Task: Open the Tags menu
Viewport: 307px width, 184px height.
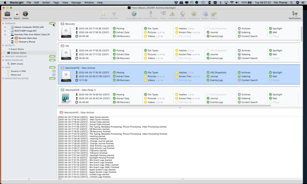Action: [x=56, y=2]
